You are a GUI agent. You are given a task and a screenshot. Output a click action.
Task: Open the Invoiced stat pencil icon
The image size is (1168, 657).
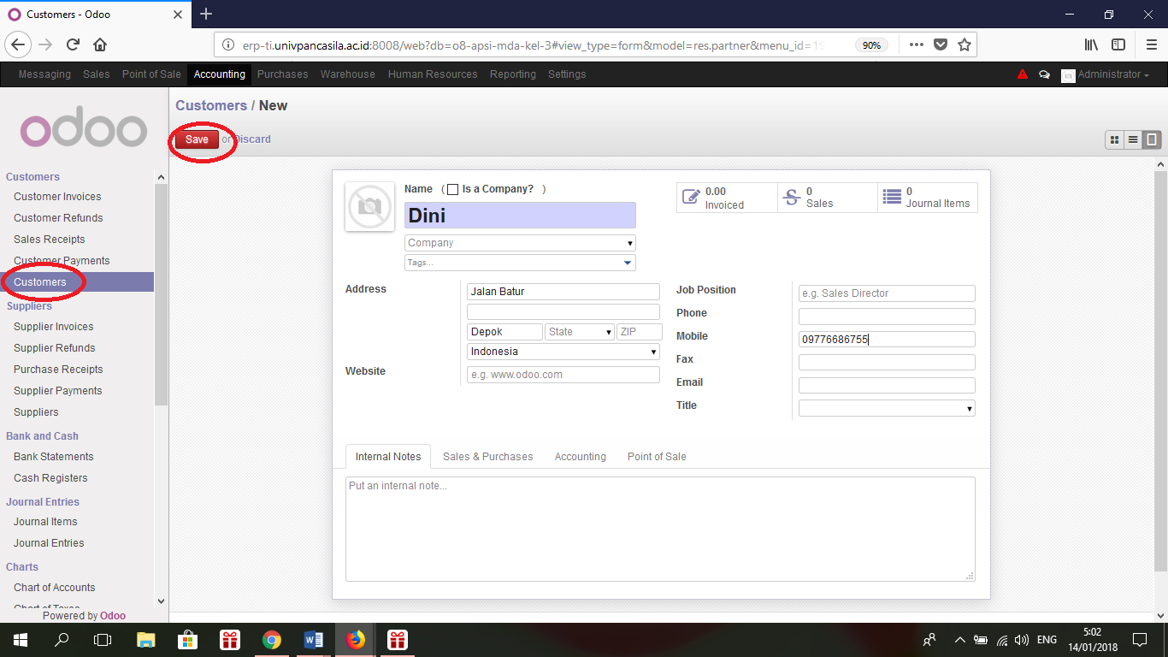tap(691, 198)
